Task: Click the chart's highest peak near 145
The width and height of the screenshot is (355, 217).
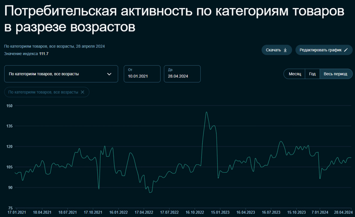Action: (206, 112)
